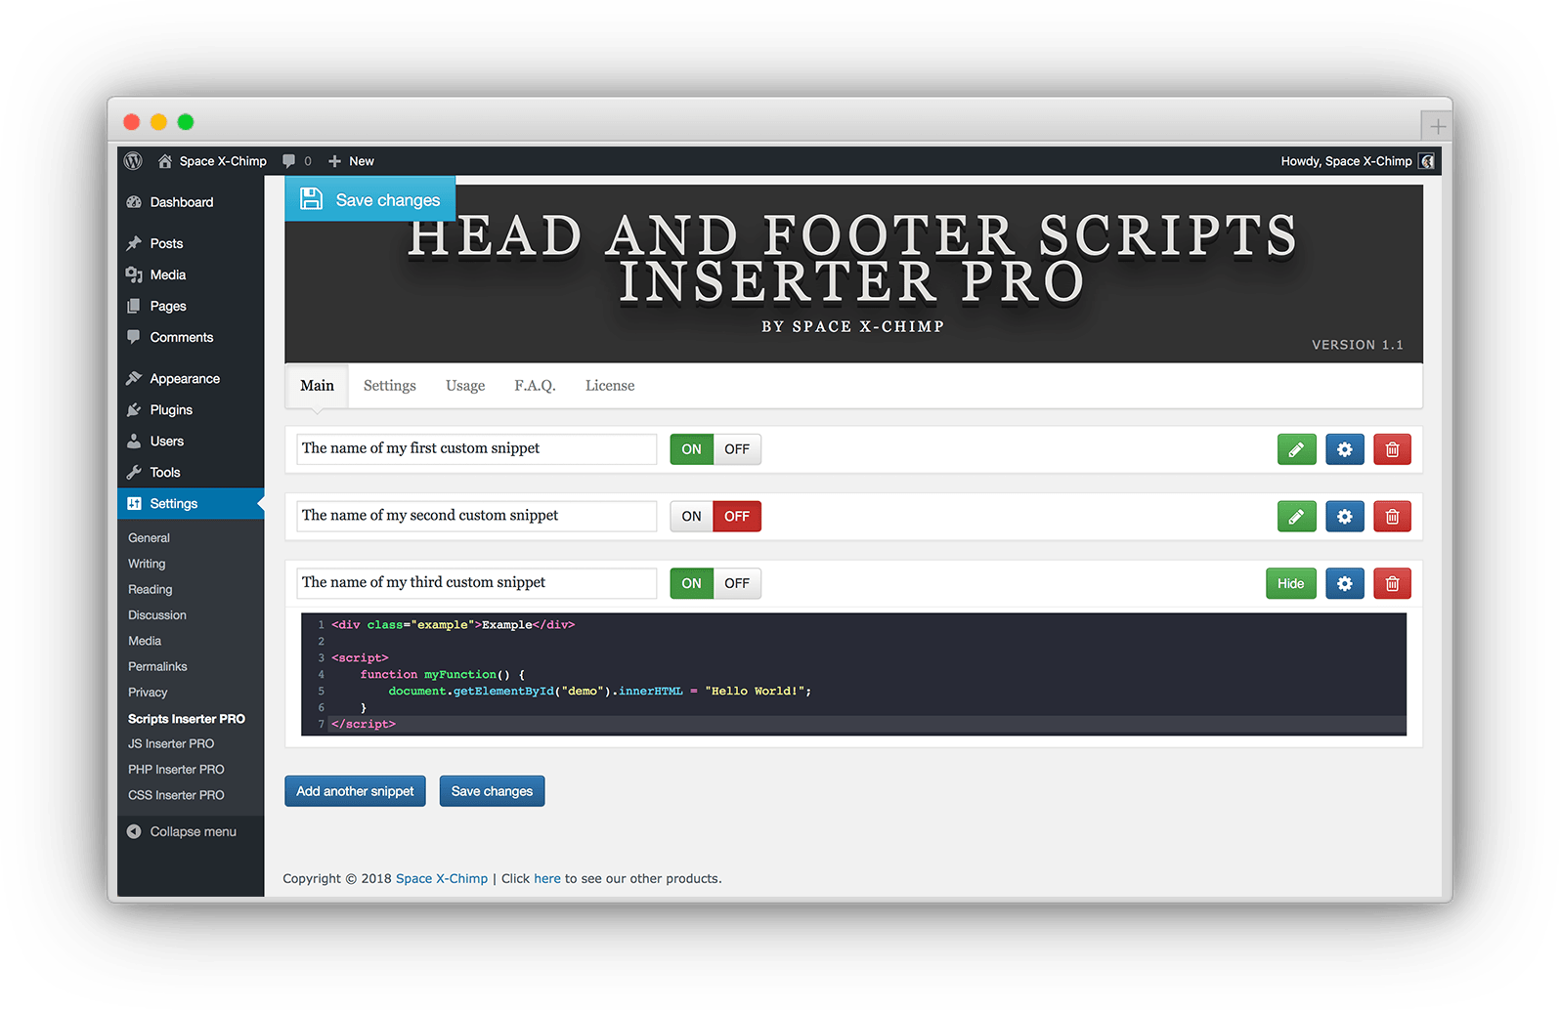Screen dimensions: 1560x1011
Task: Switch to the License tab
Action: pos(610,386)
